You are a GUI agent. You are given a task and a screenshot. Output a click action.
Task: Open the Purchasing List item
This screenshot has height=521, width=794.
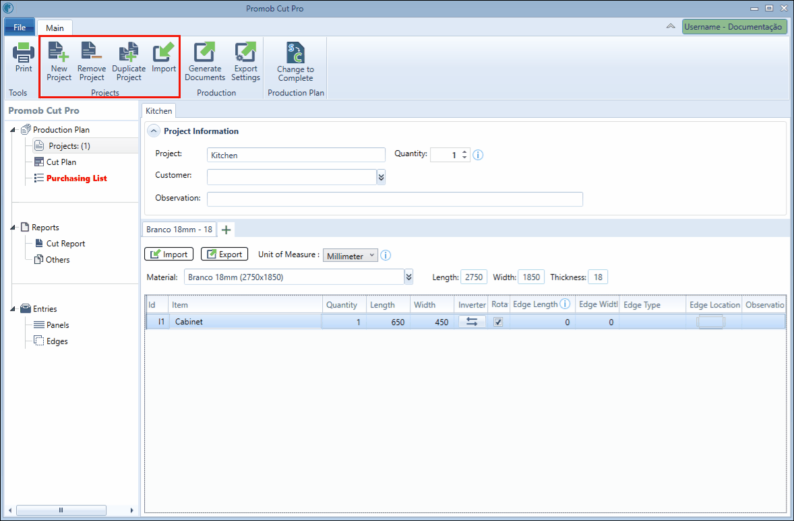76,178
